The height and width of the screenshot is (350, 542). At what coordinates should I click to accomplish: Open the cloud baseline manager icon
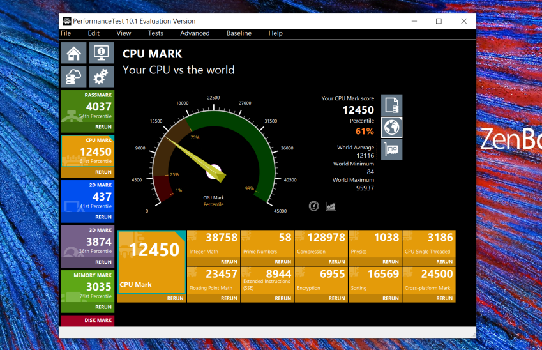74,77
